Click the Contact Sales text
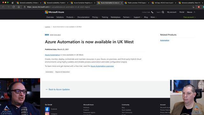 pos(146,12)
